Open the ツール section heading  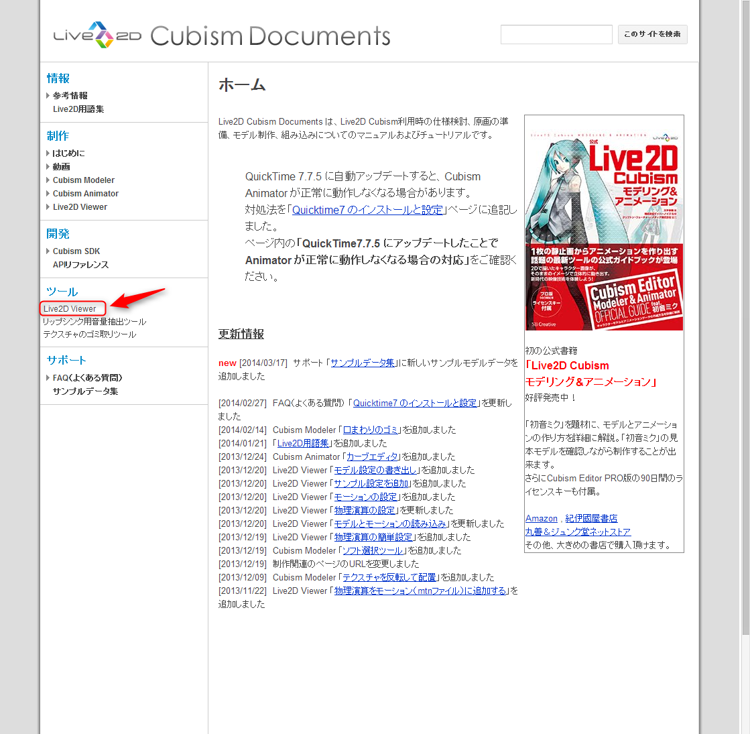click(62, 292)
